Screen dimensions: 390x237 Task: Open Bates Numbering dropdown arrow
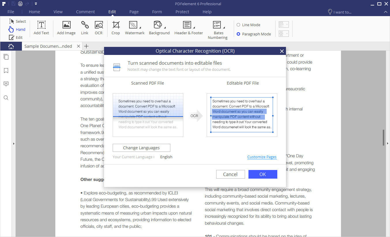click(224, 28)
